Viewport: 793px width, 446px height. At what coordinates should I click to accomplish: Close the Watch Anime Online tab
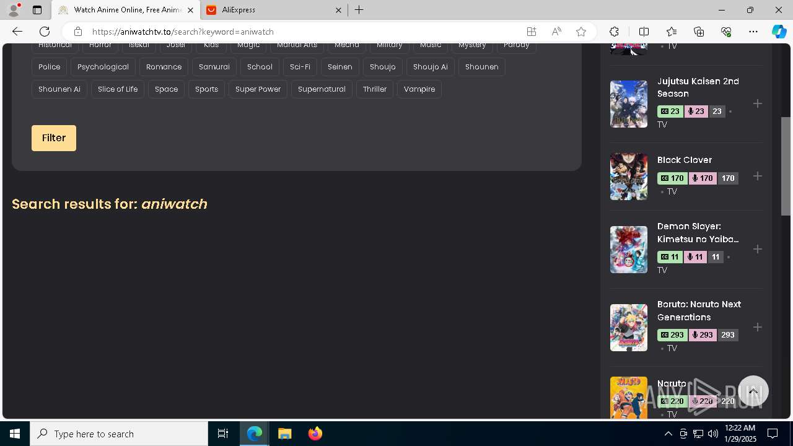(190, 10)
